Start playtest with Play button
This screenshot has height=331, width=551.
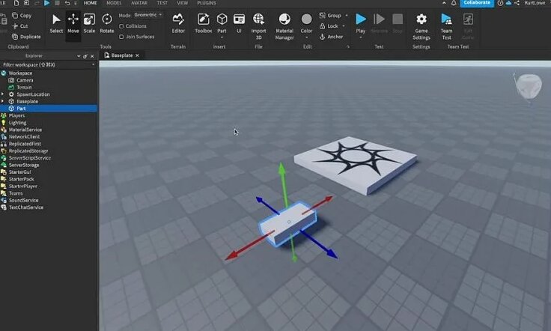(361, 23)
